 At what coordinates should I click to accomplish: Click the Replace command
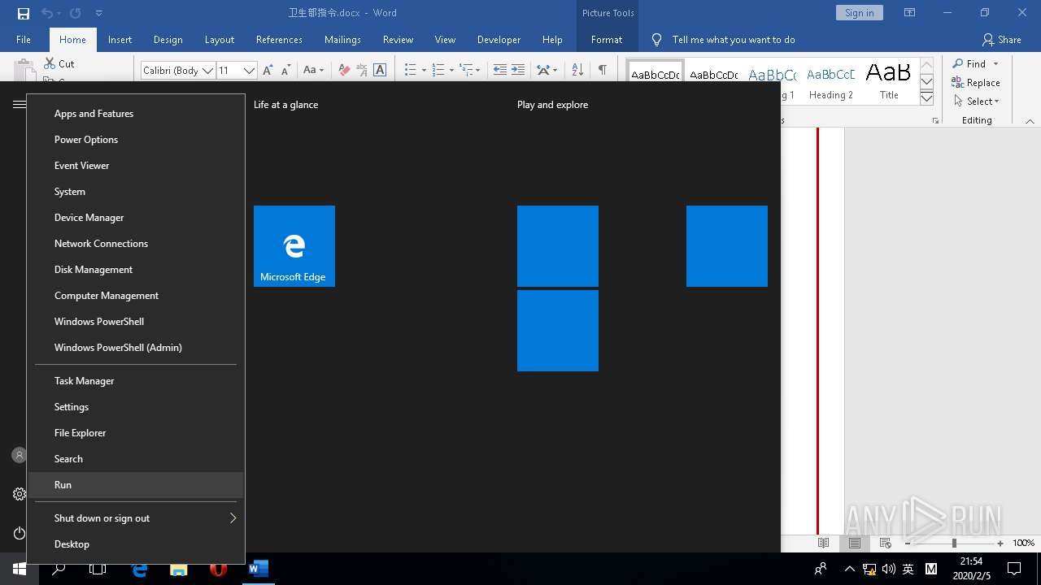976,83
